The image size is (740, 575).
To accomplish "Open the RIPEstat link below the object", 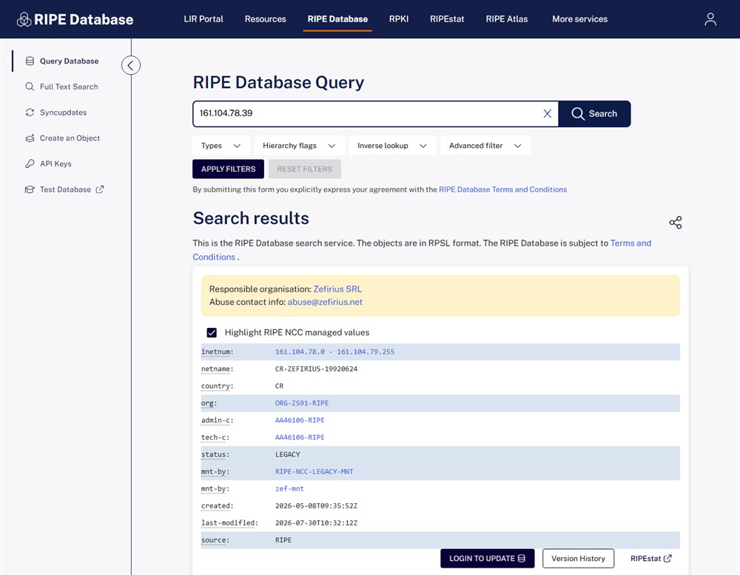I will tap(650, 559).
